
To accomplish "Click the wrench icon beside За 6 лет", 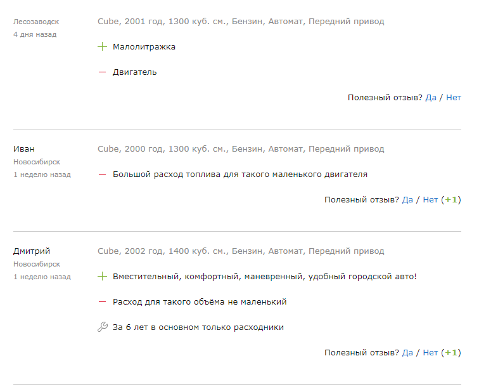I will tap(103, 327).
